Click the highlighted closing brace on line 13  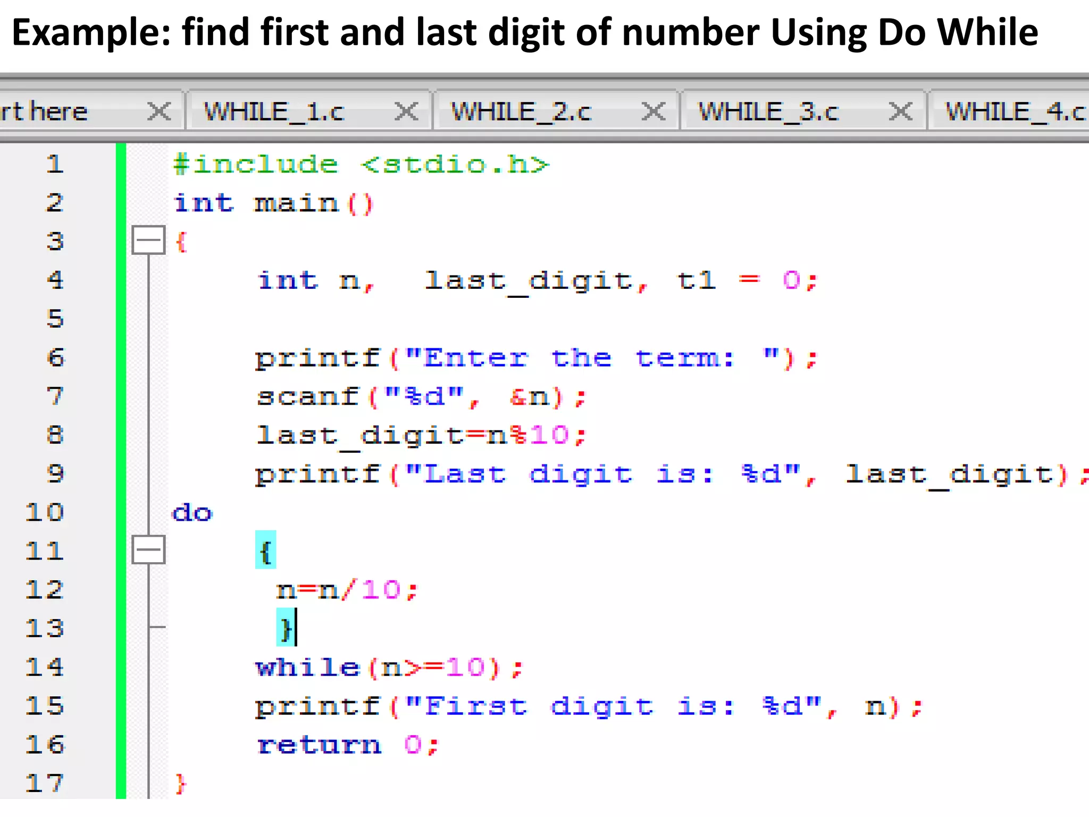pyautogui.click(x=286, y=628)
